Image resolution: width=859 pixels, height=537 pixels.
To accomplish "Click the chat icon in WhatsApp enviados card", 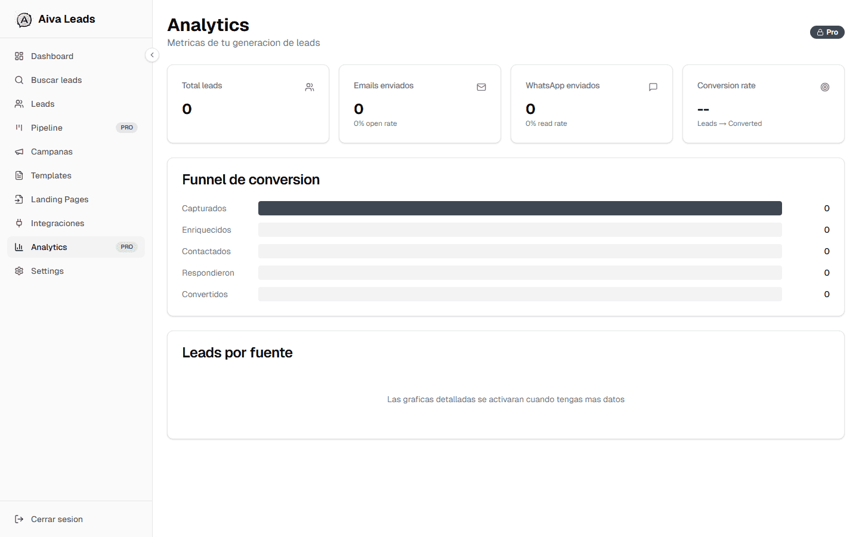I will [653, 87].
